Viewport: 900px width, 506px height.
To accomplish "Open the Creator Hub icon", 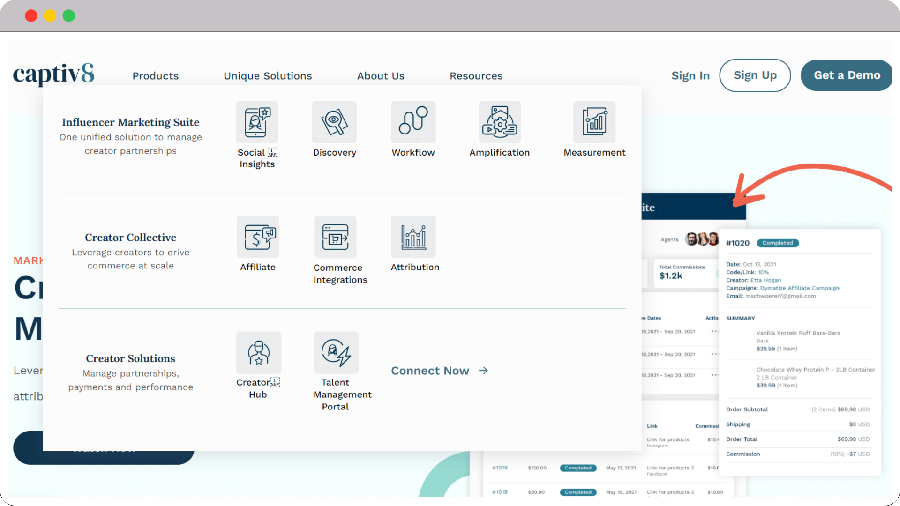I will (258, 352).
